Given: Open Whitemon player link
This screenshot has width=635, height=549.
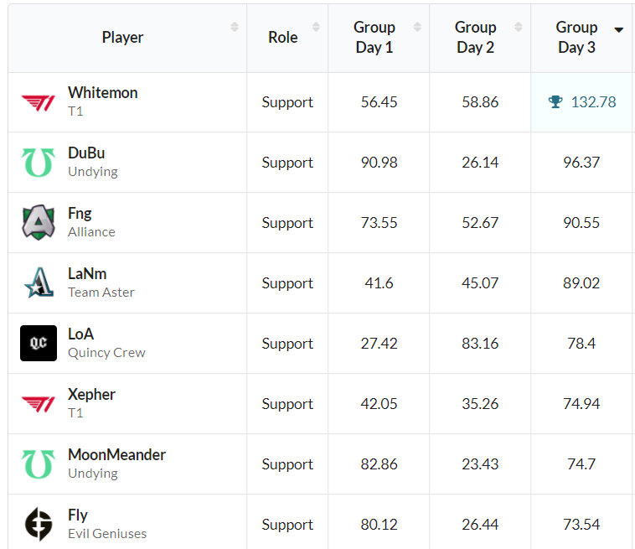Looking at the screenshot, I should click(x=103, y=93).
